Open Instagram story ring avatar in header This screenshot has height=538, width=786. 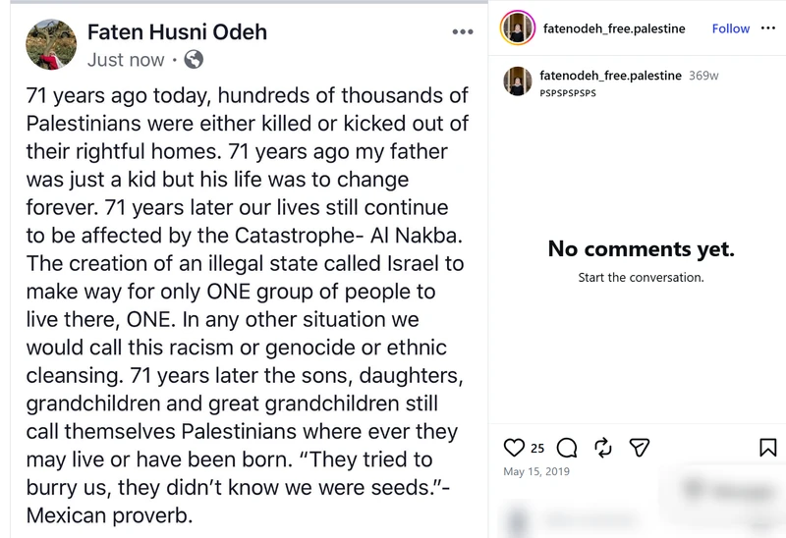[518, 28]
